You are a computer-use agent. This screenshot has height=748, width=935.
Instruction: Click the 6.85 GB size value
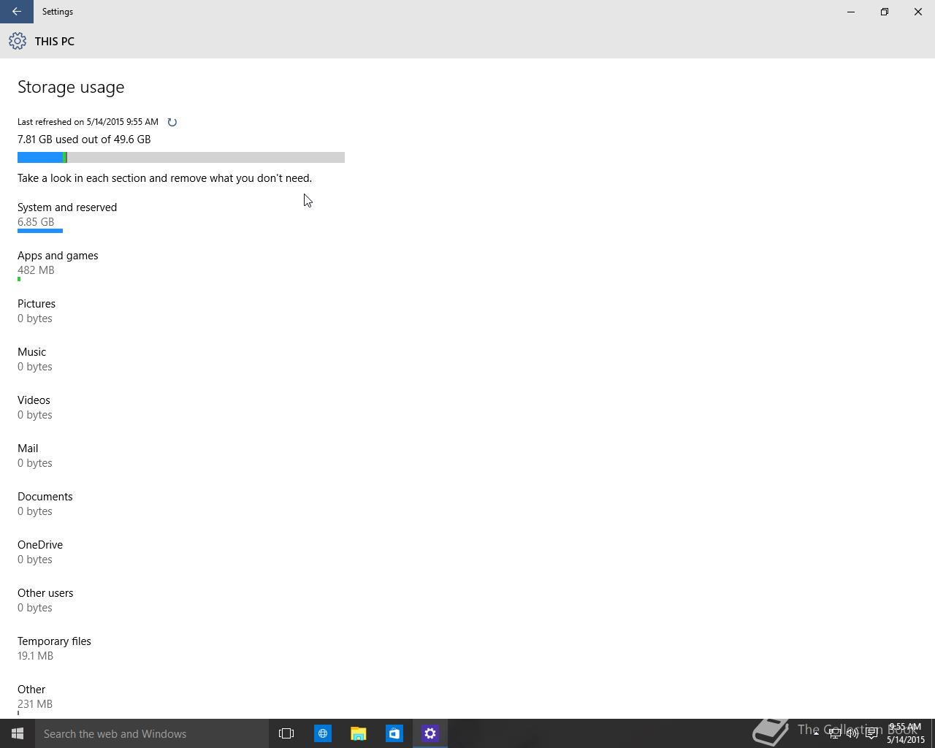[36, 222]
